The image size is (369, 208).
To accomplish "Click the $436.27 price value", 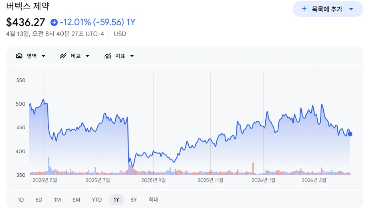I will tap(25, 22).
